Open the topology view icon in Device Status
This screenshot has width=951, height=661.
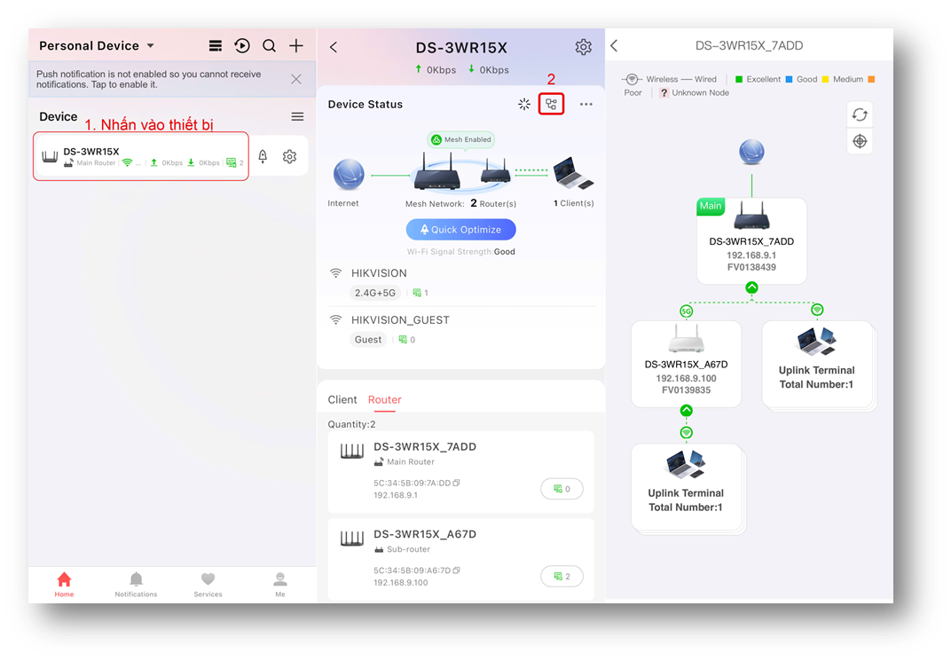coord(551,105)
